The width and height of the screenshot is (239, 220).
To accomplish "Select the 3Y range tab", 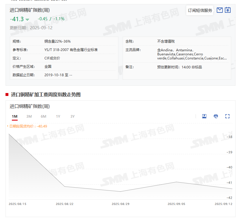I will click(x=72, y=116).
